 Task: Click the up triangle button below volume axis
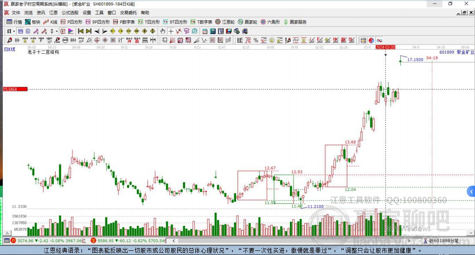point(7,233)
